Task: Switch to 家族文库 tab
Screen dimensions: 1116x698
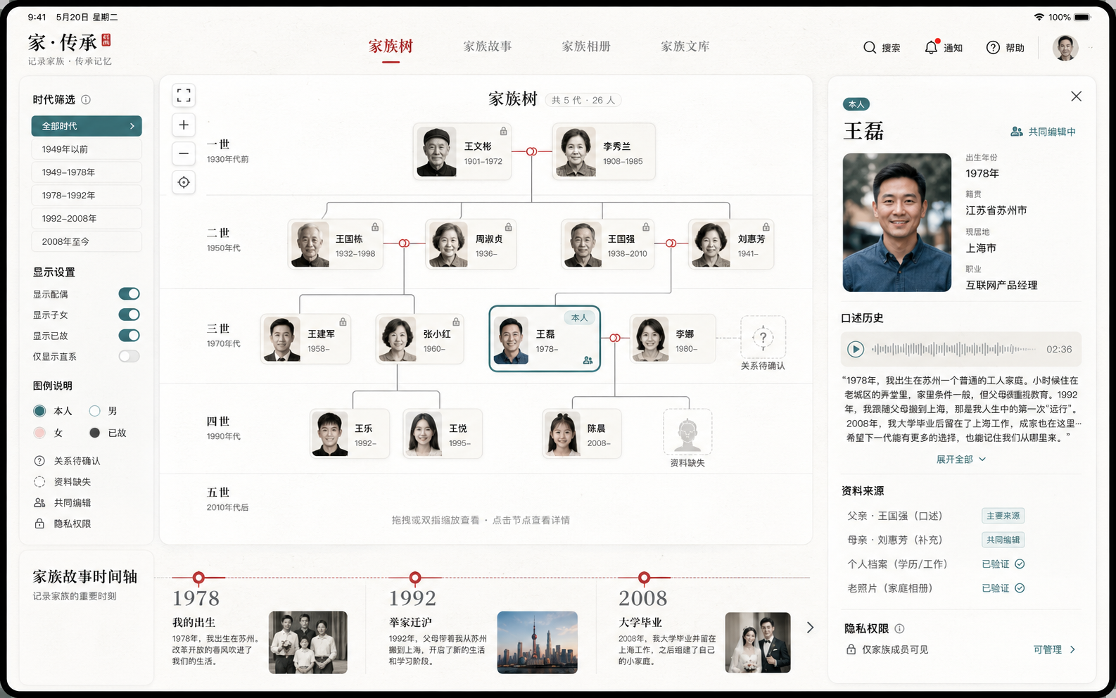Action: coord(685,46)
